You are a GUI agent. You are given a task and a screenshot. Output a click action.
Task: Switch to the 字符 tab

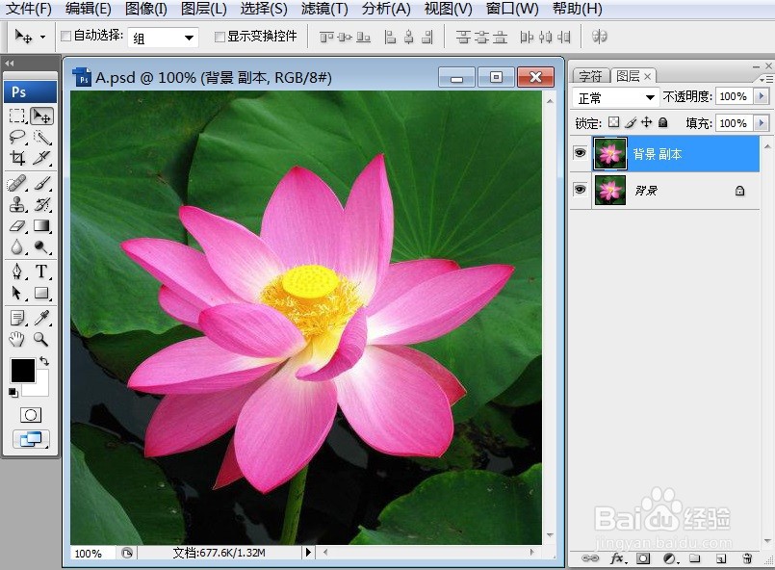coord(590,76)
